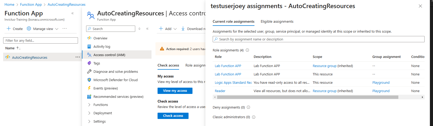This screenshot has height=126, width=433.
Task: Expand the Settings menu group
Action: [x=100, y=121]
